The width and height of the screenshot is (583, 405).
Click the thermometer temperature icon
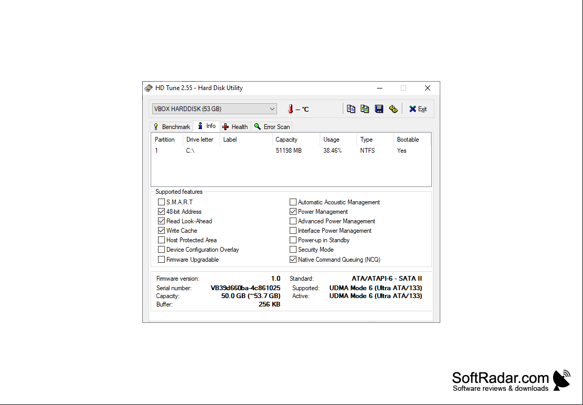[x=290, y=109]
